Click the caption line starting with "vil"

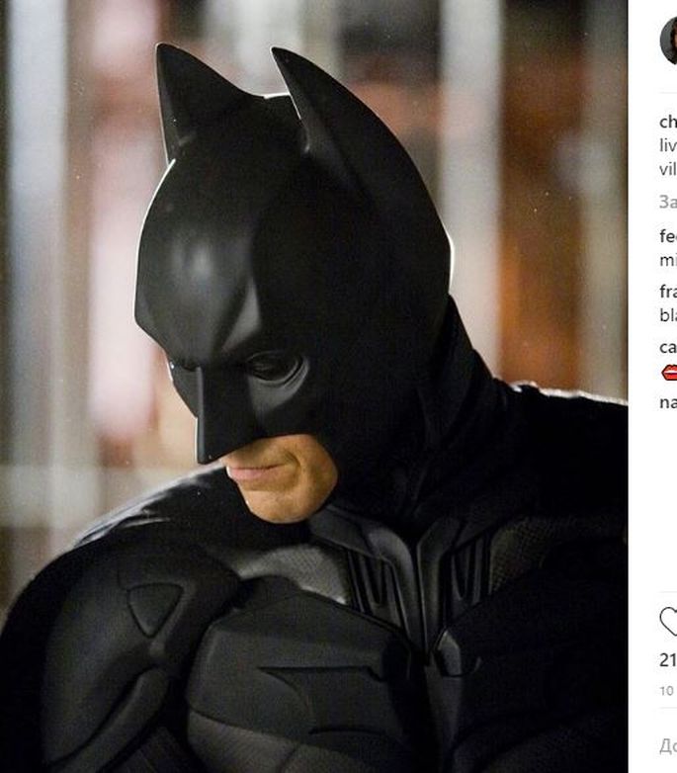(668, 170)
